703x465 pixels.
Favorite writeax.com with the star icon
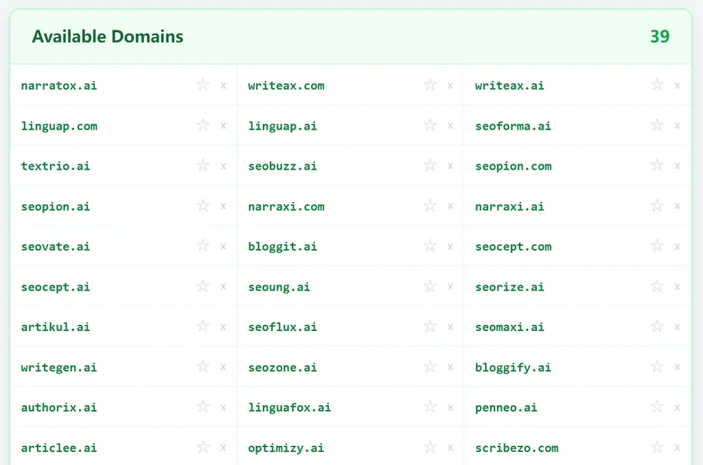pos(430,85)
